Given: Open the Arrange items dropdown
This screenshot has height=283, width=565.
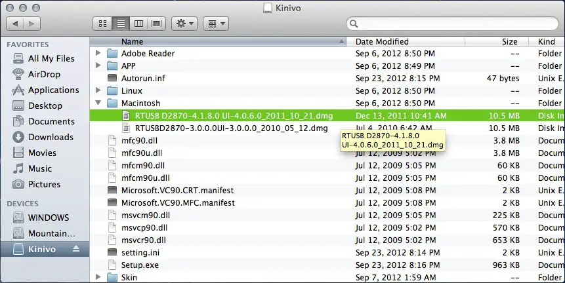Looking at the screenshot, I should 216,24.
